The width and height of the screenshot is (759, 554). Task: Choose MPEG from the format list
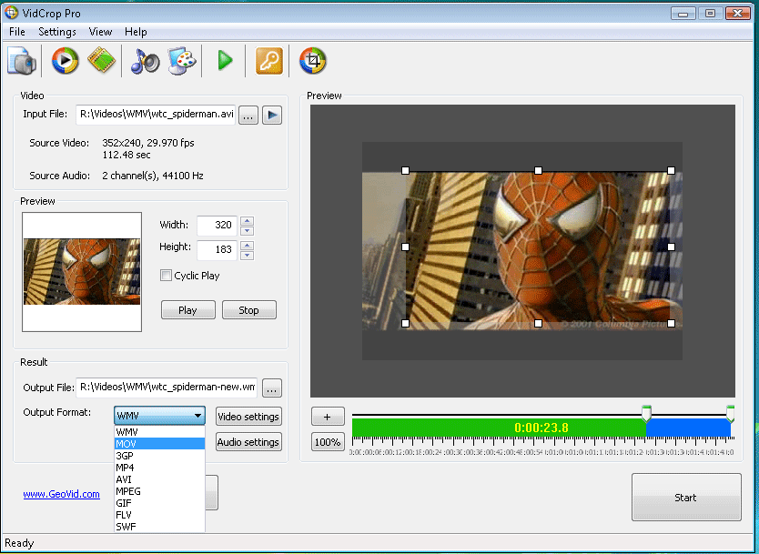[160, 491]
